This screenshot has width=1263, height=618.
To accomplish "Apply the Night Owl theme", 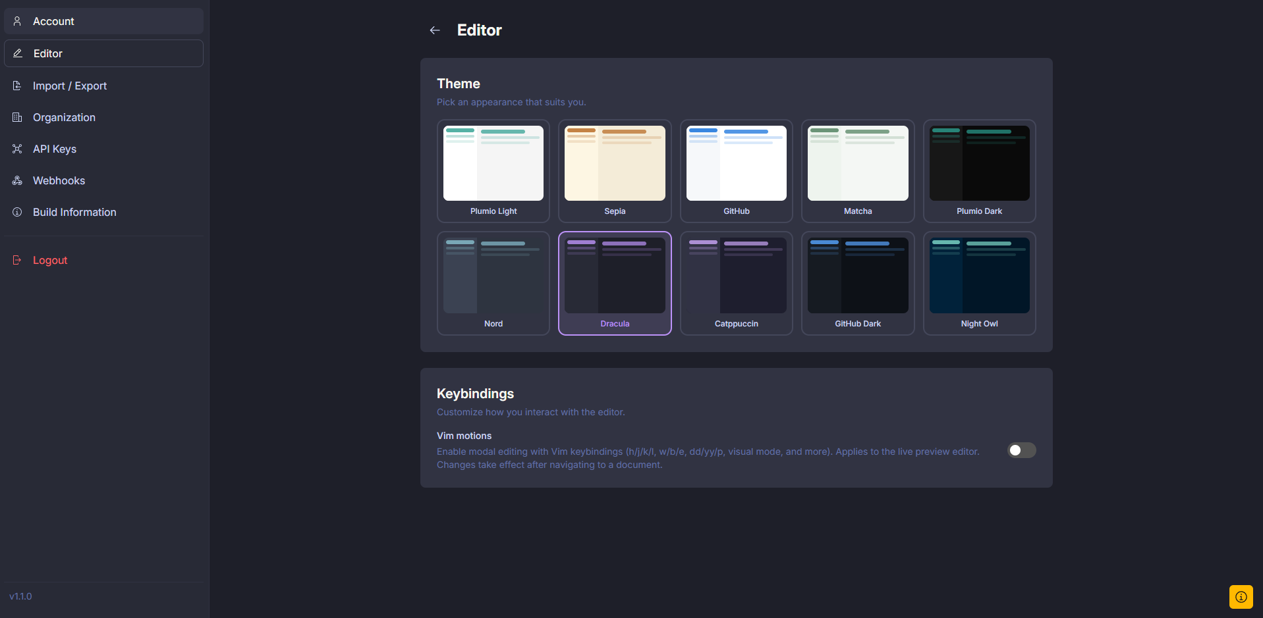I will (x=980, y=283).
